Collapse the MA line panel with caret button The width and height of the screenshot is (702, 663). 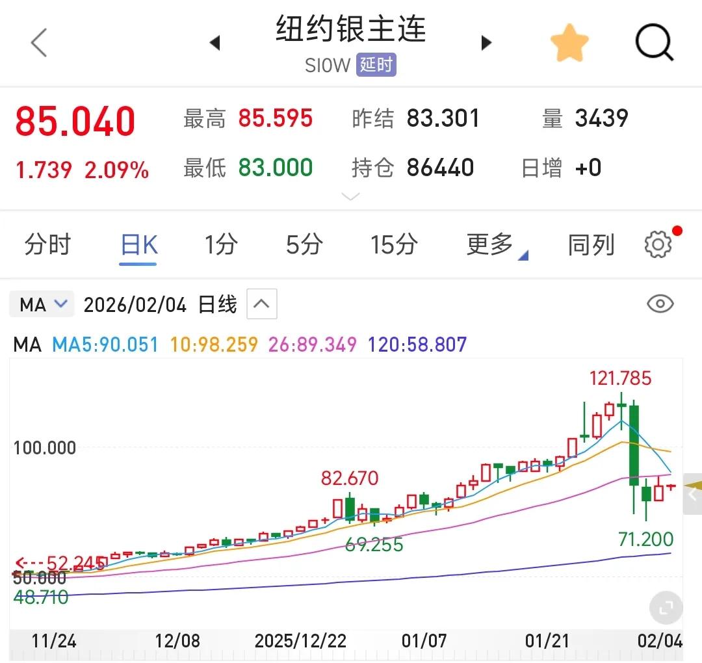click(261, 303)
